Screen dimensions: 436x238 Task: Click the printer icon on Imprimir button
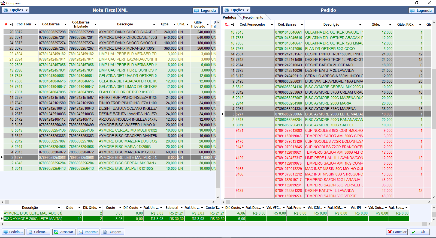click(x=81, y=232)
